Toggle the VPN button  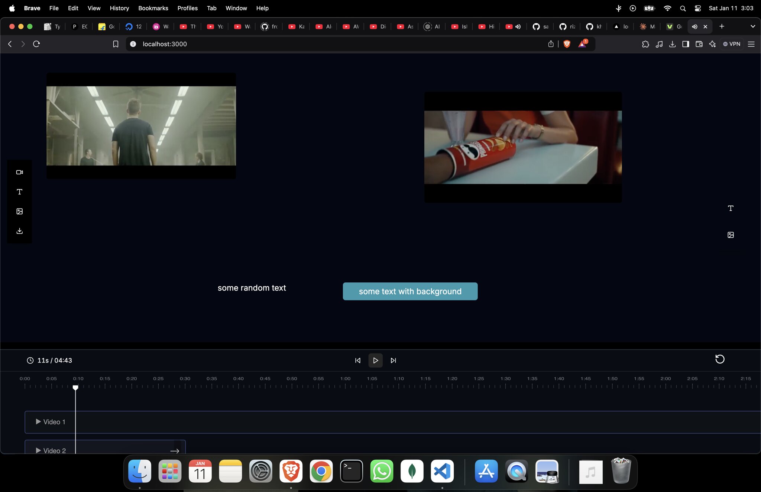point(731,44)
